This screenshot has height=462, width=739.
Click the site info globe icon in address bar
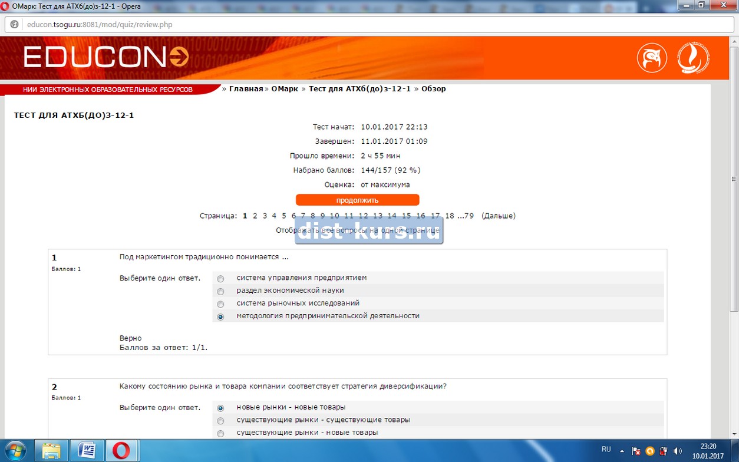pyautogui.click(x=15, y=25)
